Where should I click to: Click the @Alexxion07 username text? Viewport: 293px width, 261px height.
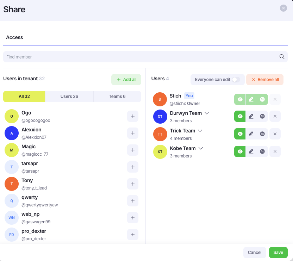pos(34,137)
